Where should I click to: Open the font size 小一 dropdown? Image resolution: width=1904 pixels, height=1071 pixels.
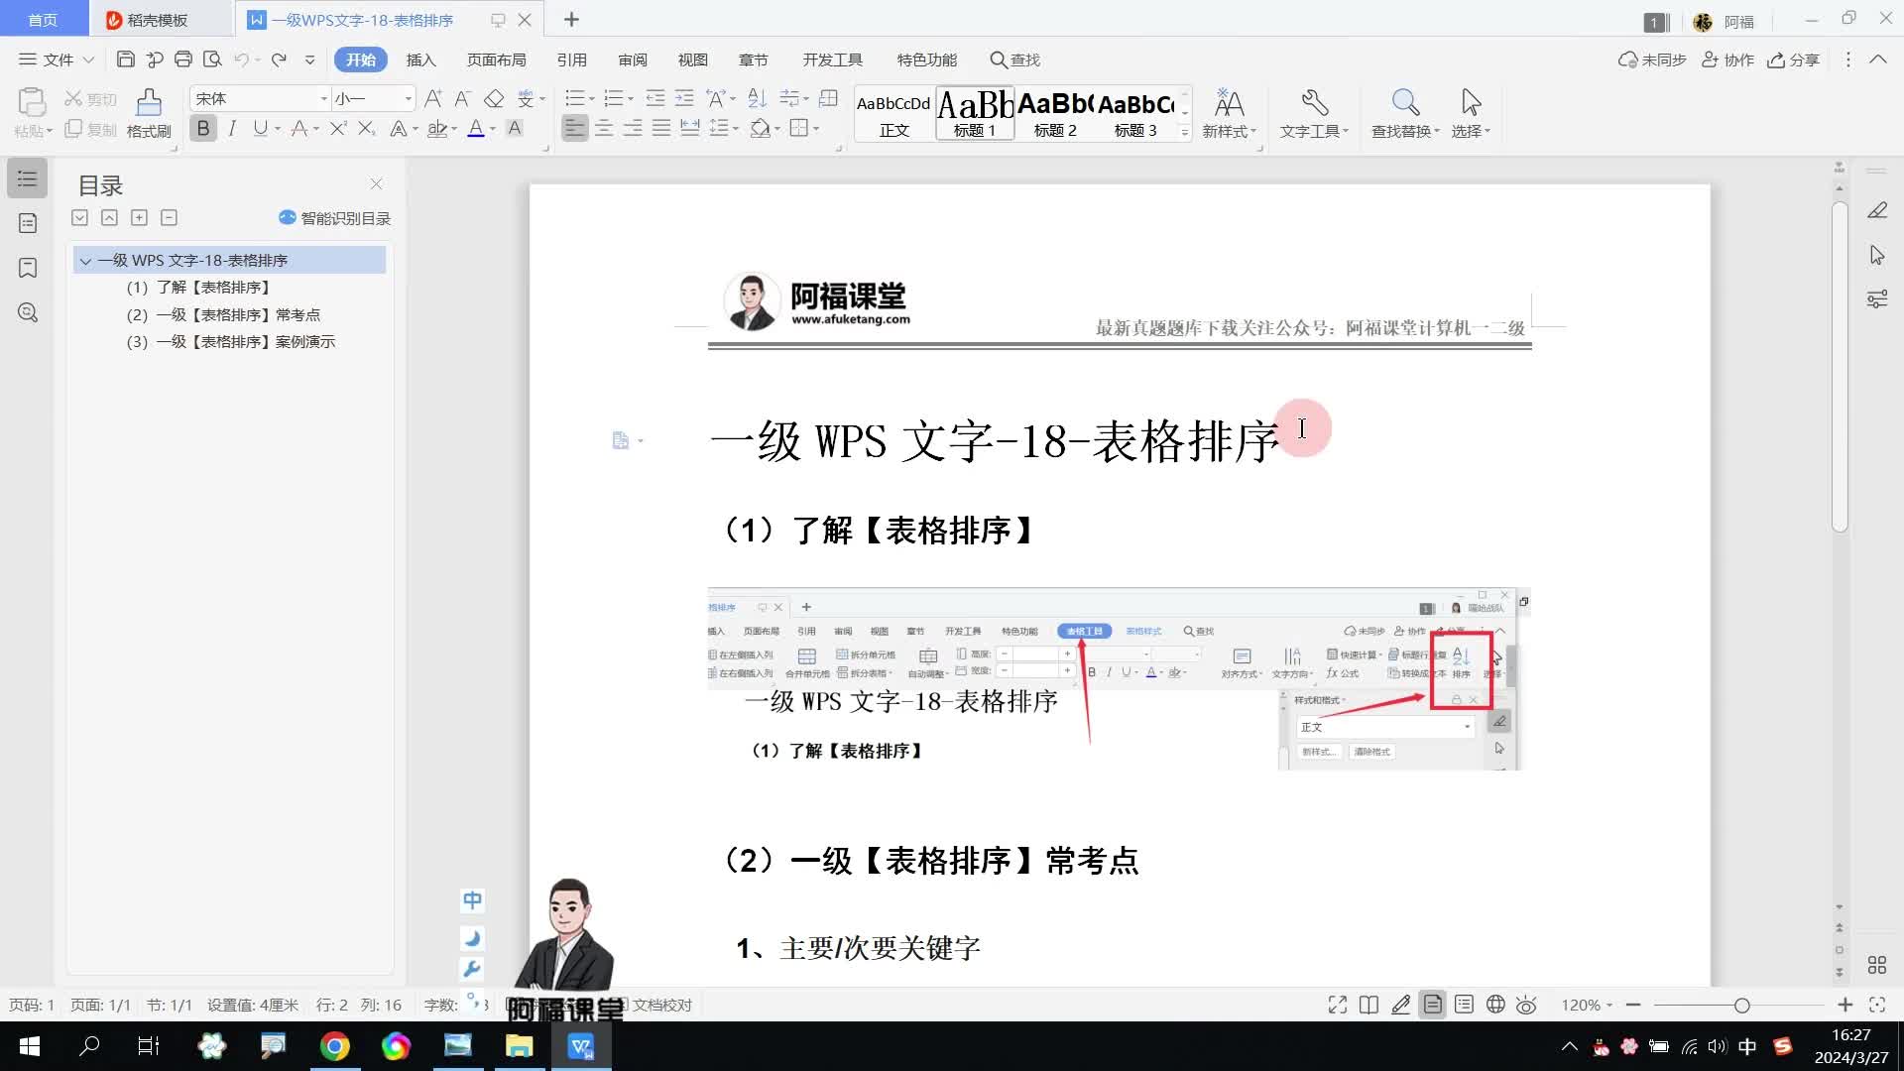(x=408, y=98)
